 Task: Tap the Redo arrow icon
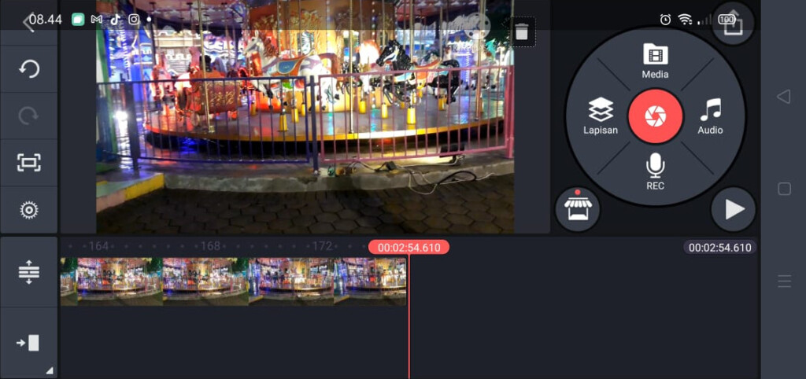(29, 116)
